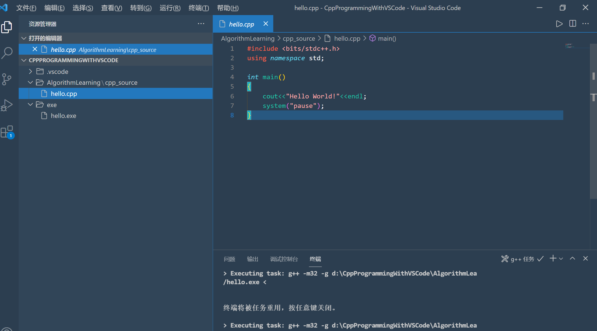Switch to the 问题 panel tab
The width and height of the screenshot is (597, 331).
point(229,259)
